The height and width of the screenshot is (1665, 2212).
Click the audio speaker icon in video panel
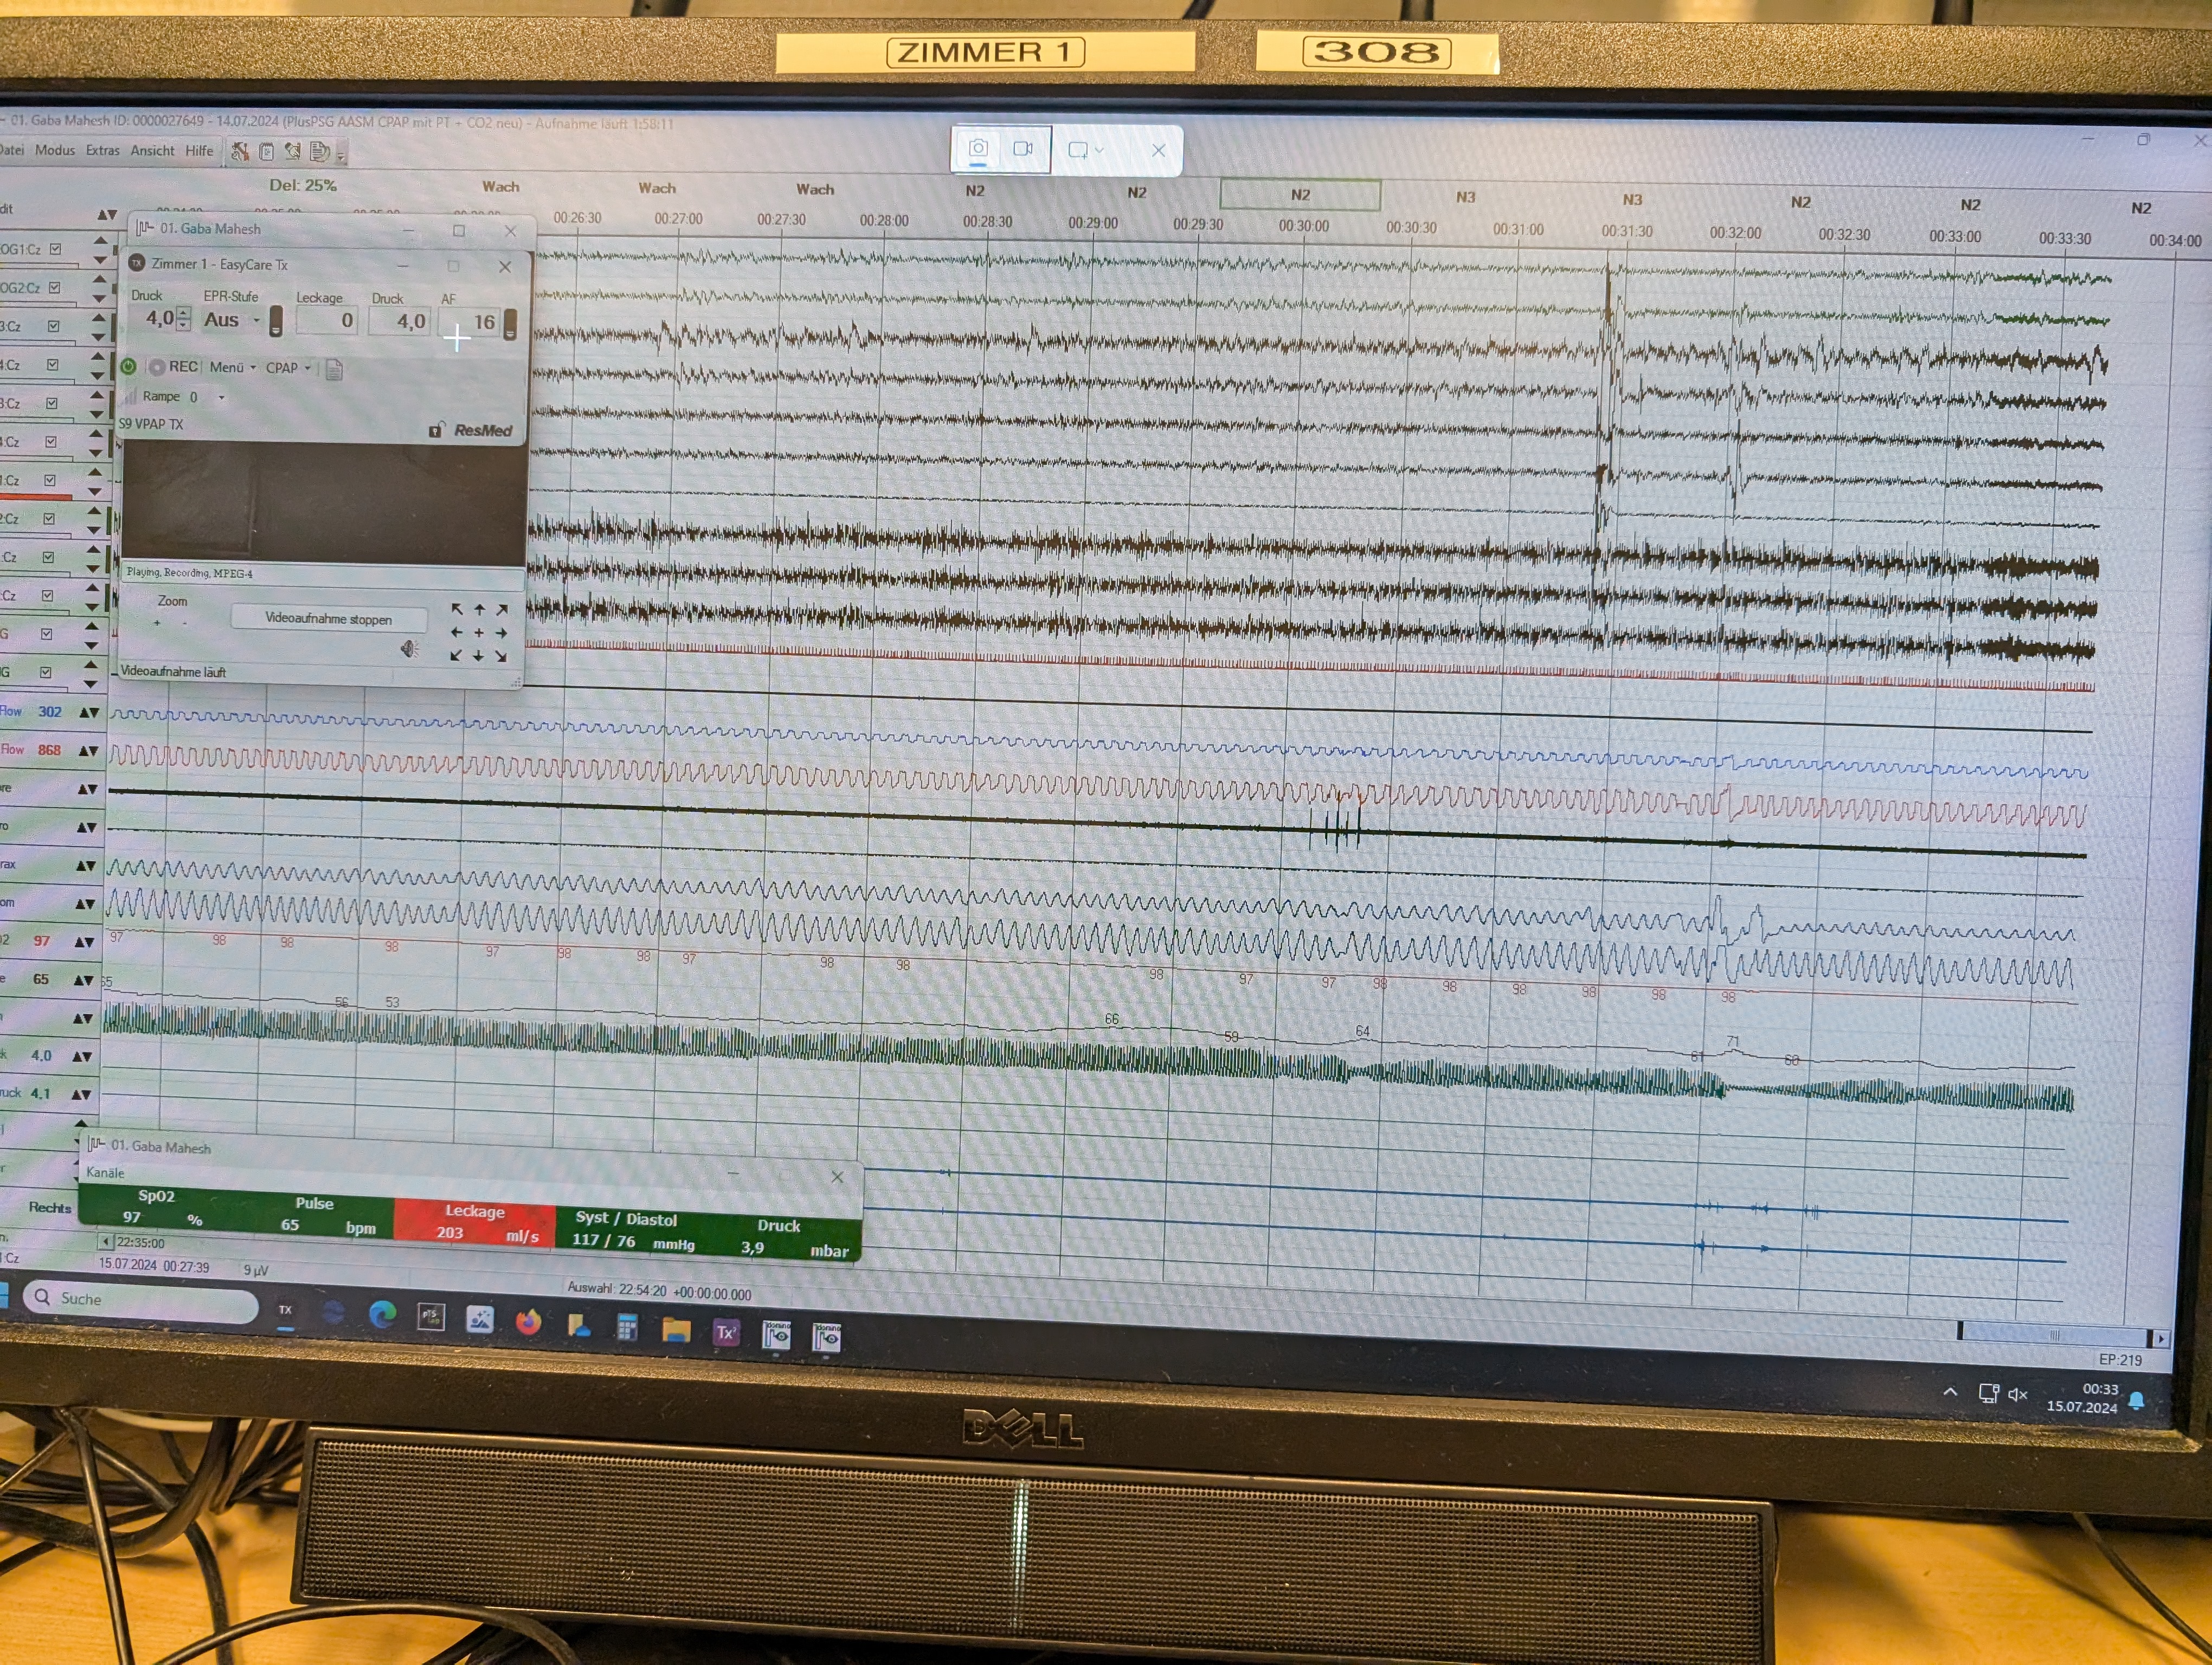coord(408,650)
